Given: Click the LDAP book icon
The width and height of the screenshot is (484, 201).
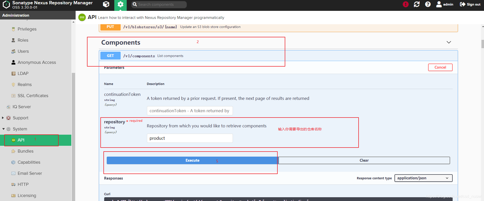Looking at the screenshot, I should [x=13, y=73].
